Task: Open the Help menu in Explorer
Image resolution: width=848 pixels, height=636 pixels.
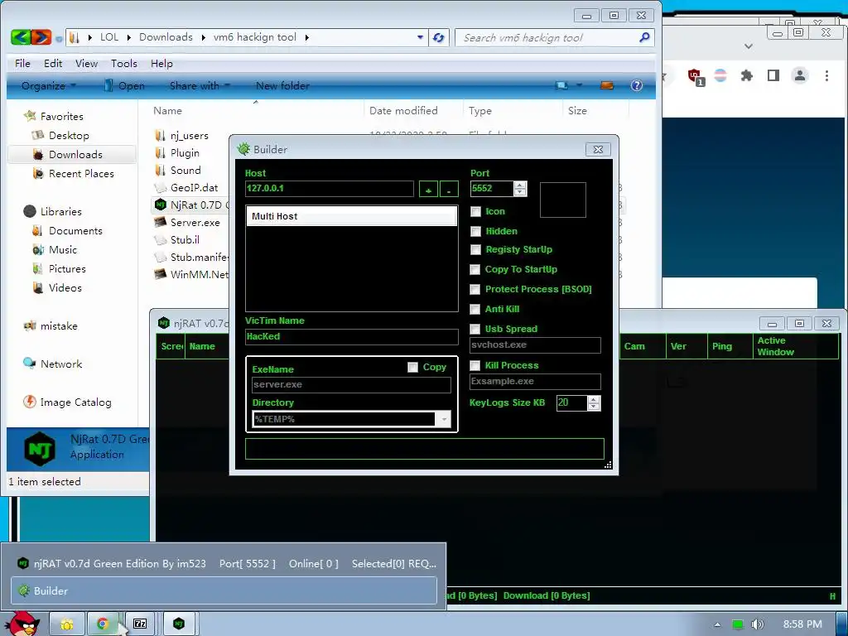Action: pyautogui.click(x=161, y=63)
